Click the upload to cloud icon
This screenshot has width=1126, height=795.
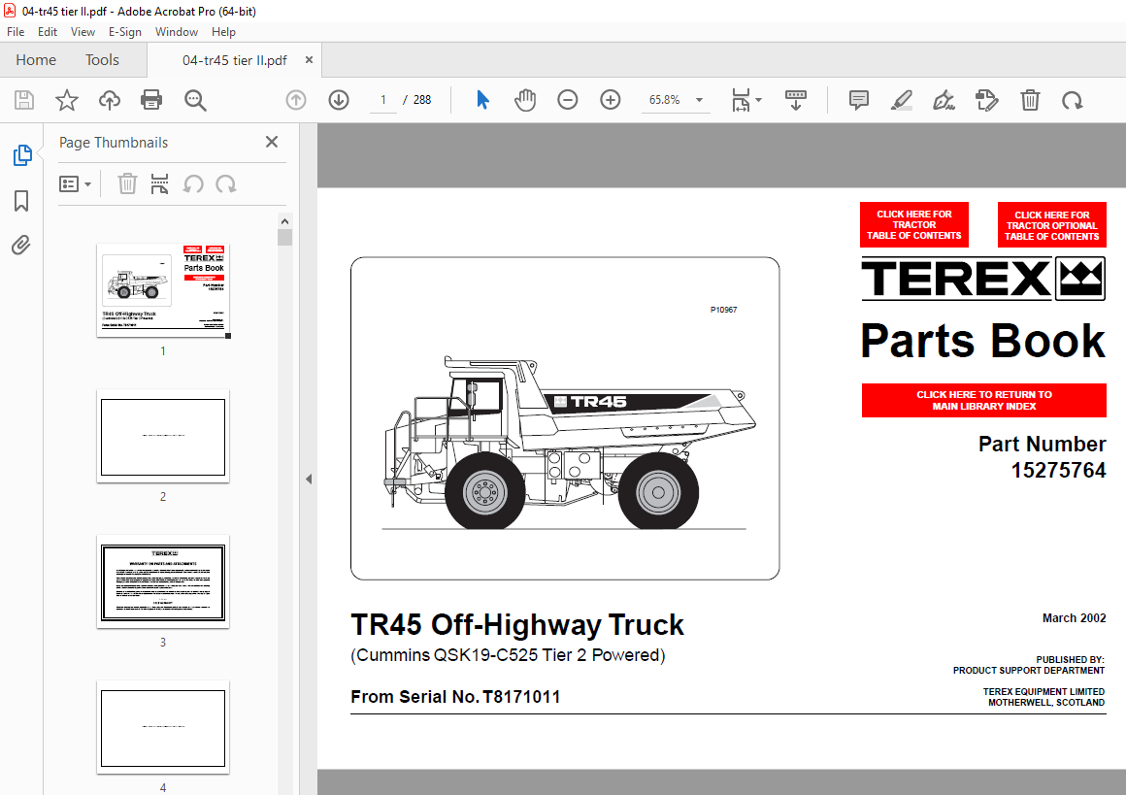coord(109,100)
